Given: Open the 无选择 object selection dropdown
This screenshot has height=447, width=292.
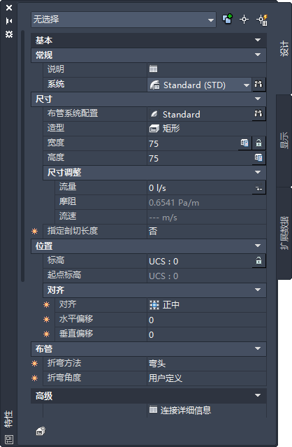Looking at the screenshot, I should pos(124,20).
